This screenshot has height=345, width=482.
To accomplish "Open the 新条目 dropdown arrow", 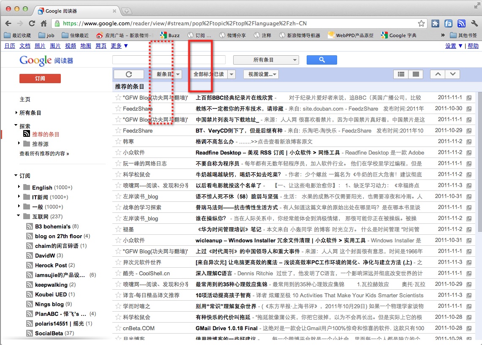I will 178,74.
